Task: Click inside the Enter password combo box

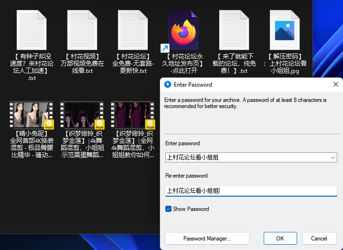Action: pyautogui.click(x=246, y=158)
